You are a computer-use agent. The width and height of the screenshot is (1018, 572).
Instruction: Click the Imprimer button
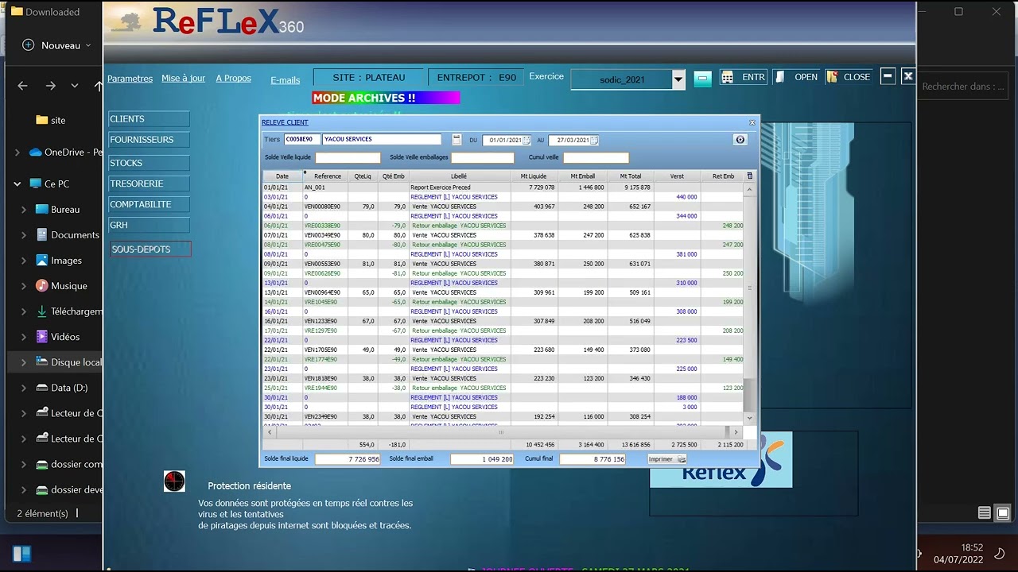666,459
